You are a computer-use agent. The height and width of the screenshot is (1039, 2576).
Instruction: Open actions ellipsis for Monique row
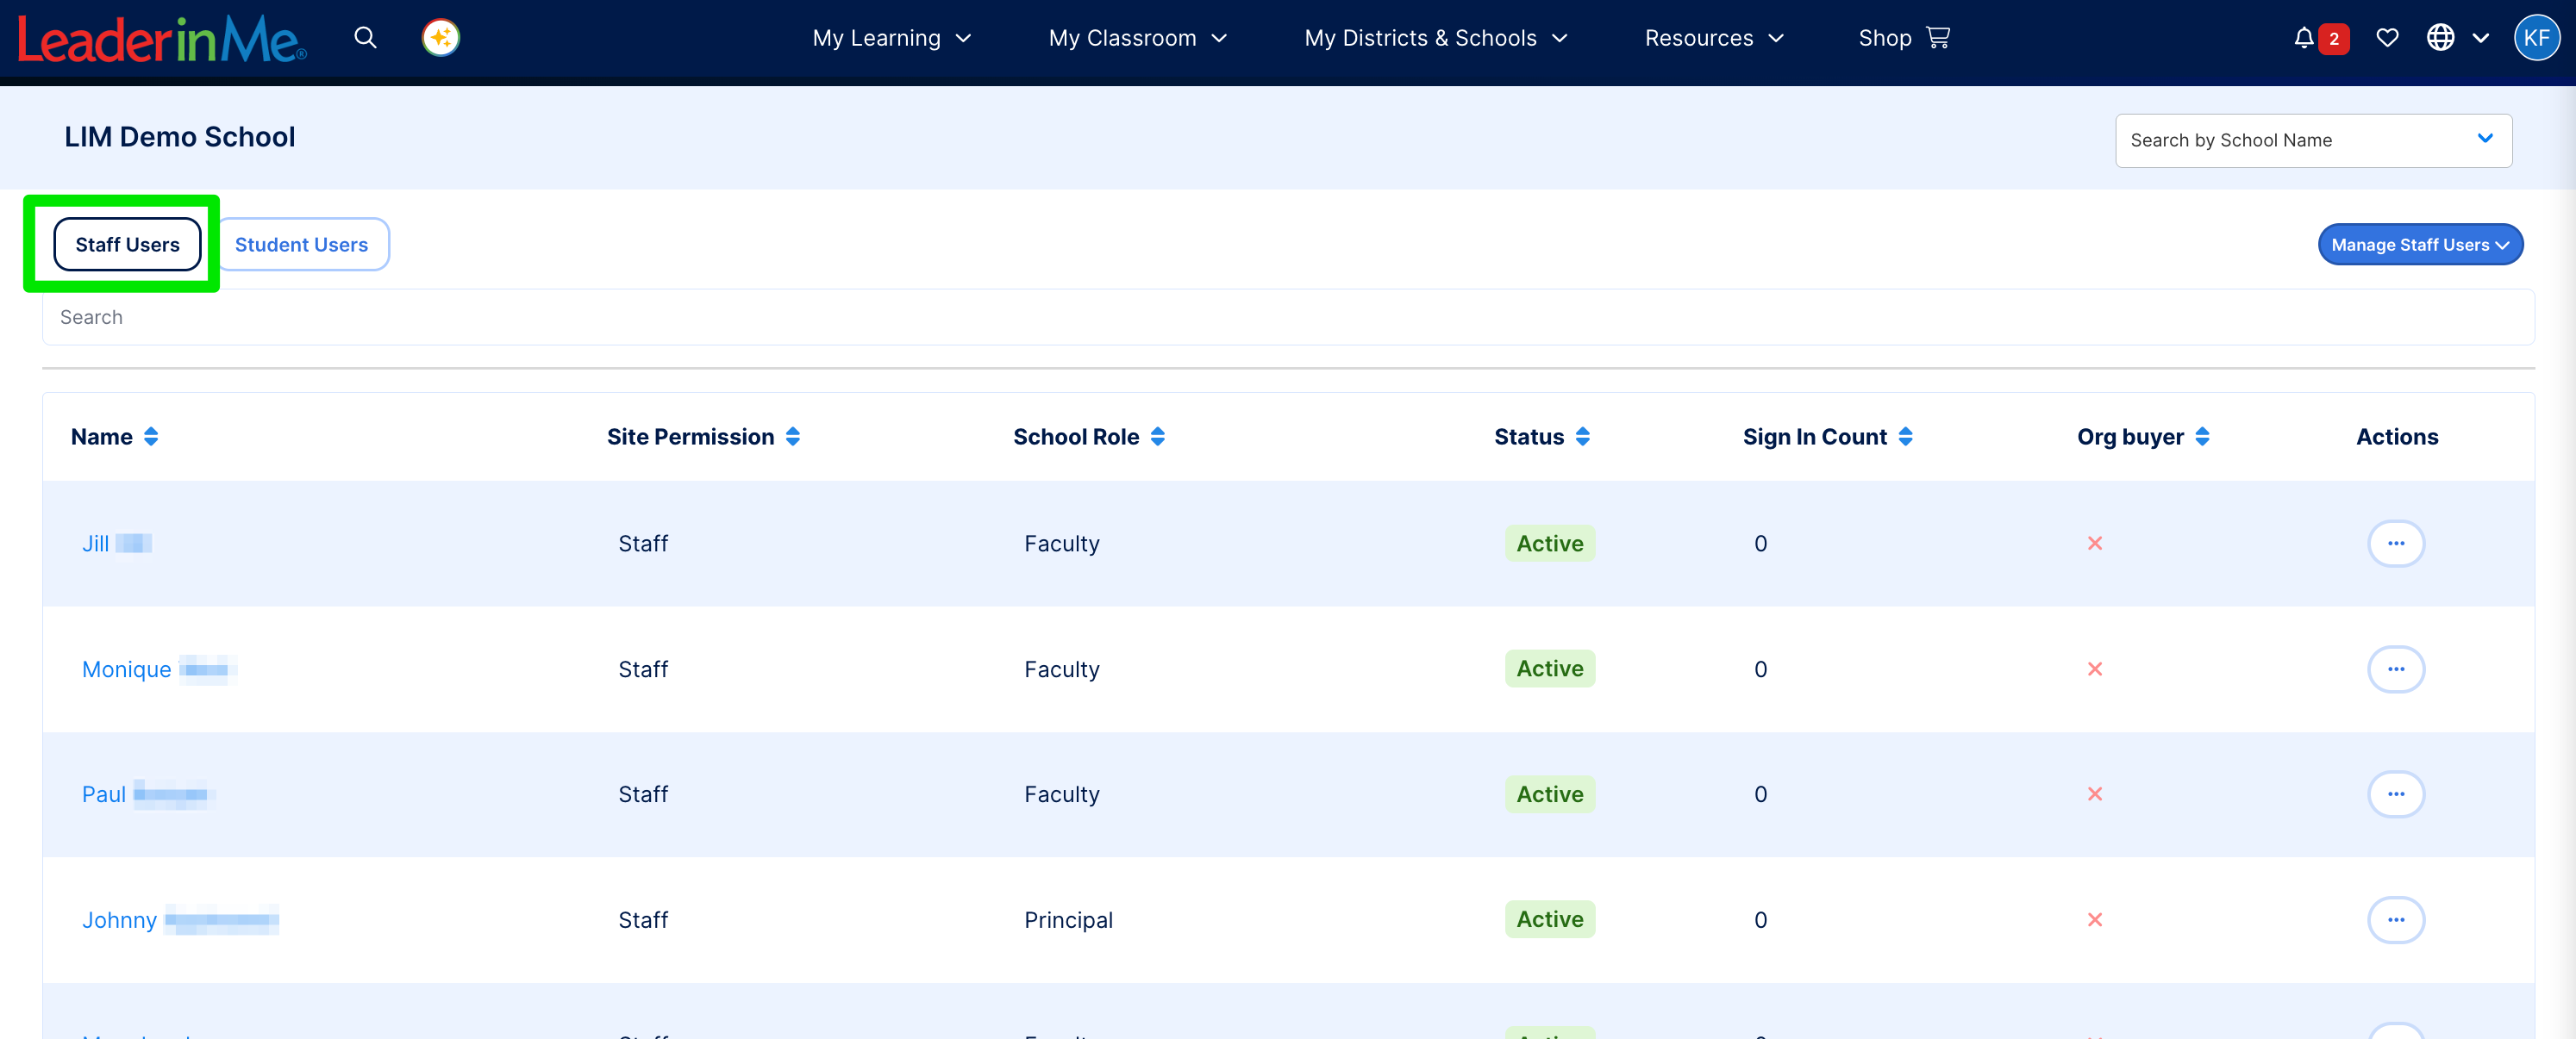point(2396,669)
